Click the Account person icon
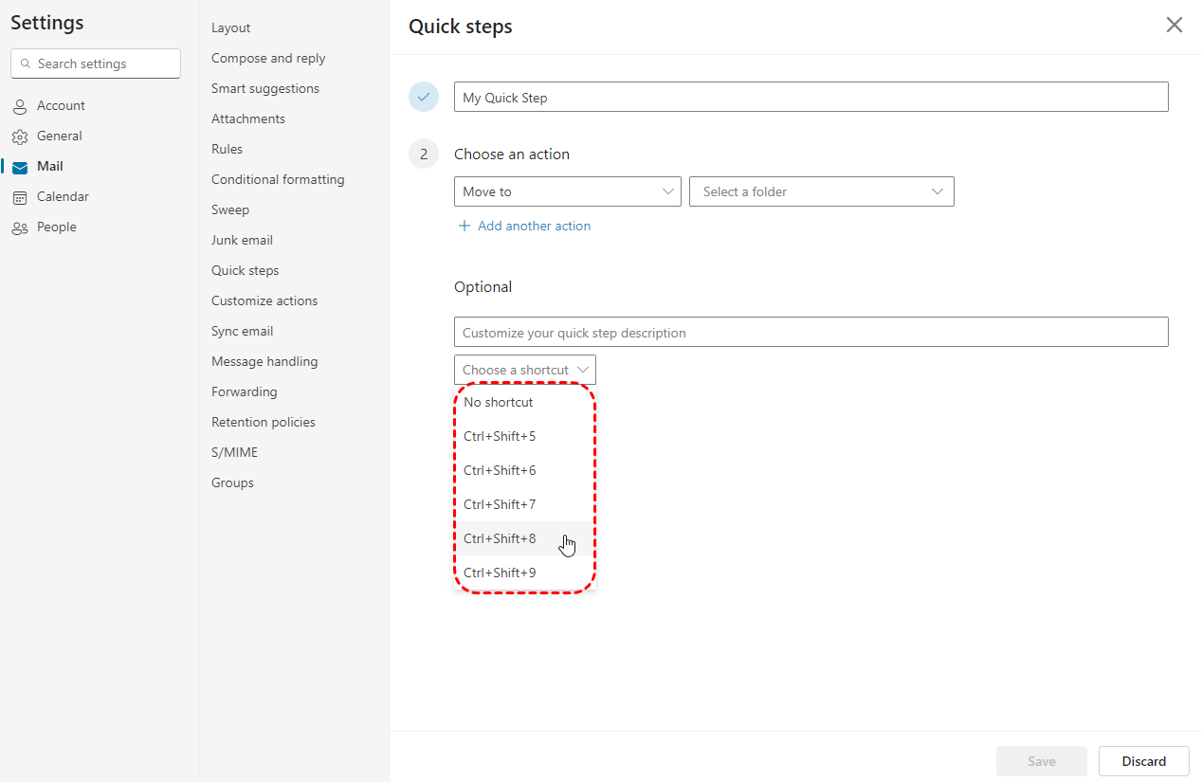 [20, 106]
